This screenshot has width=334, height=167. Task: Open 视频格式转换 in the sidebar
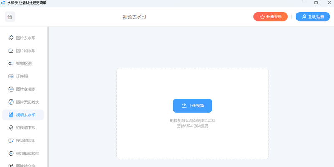tap(23, 153)
